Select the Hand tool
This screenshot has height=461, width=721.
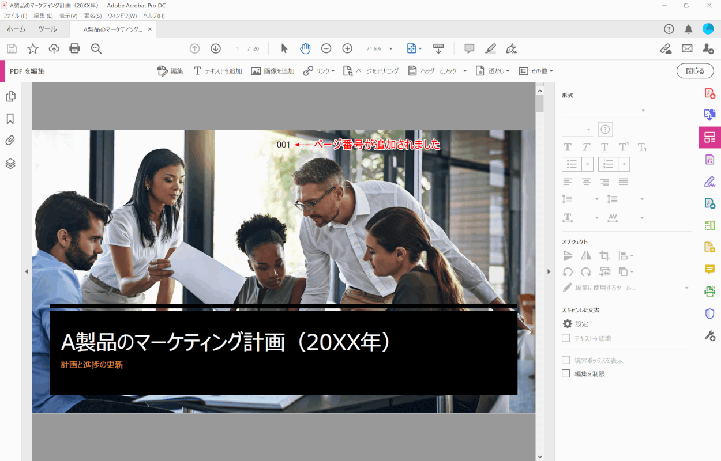pyautogui.click(x=305, y=49)
